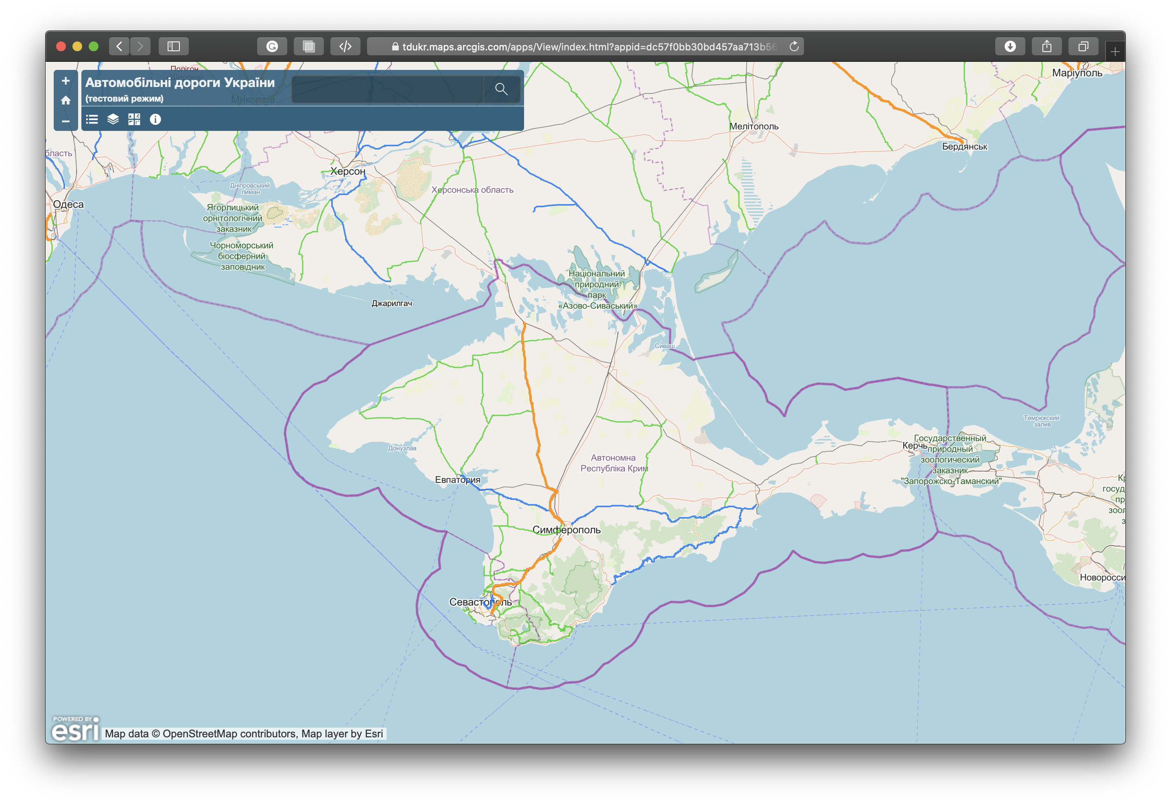This screenshot has width=1171, height=804.
Task: Click the Автономна Республіка Крим label
Action: point(614,463)
